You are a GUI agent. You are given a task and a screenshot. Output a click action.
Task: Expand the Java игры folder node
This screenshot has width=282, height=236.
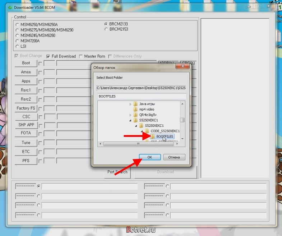(x=130, y=104)
